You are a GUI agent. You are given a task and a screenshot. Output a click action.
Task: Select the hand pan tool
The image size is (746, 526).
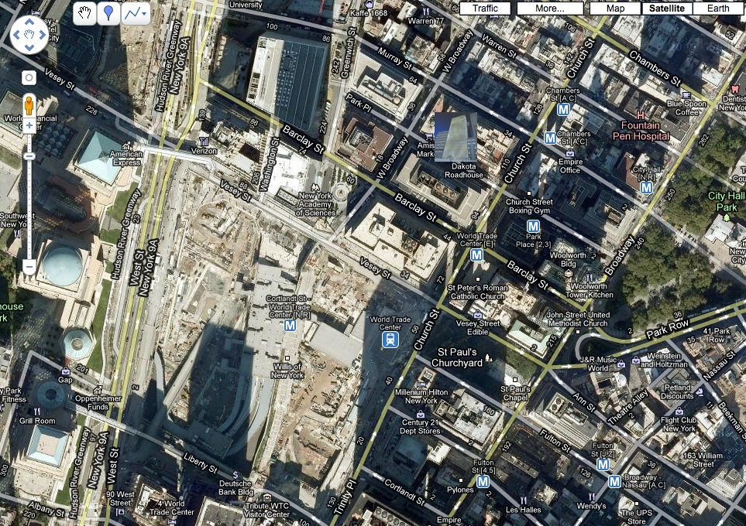click(84, 13)
